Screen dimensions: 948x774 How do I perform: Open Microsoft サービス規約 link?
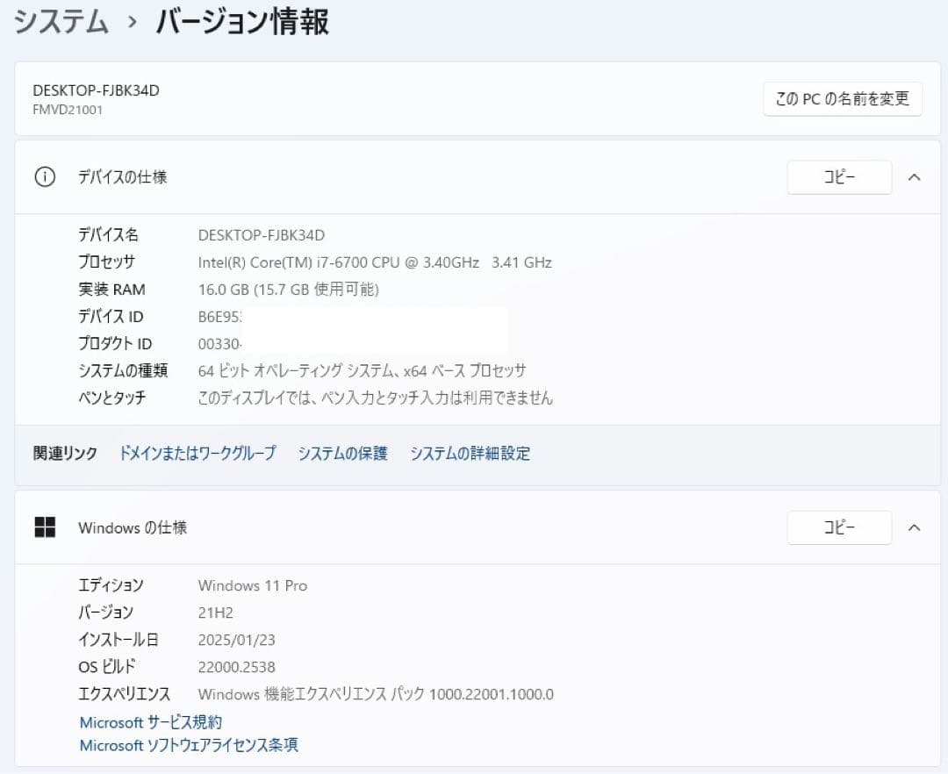pos(151,722)
